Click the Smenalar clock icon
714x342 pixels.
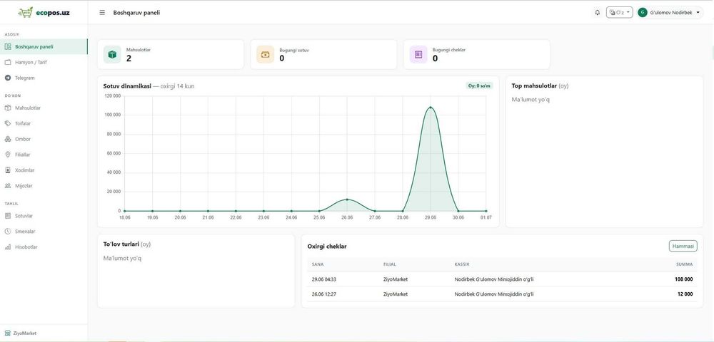(x=8, y=231)
